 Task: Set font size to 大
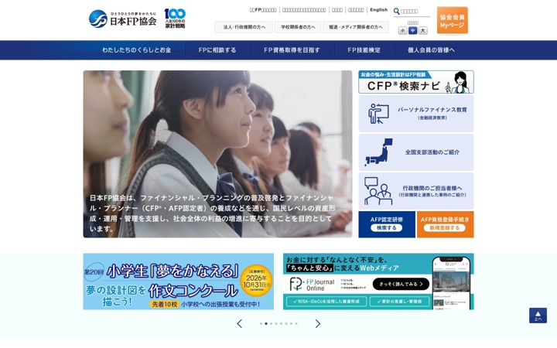coord(422,30)
